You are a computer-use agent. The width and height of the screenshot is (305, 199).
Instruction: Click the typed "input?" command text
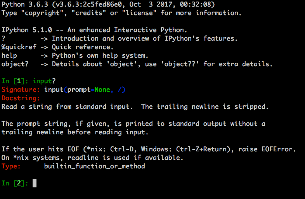[44, 81]
